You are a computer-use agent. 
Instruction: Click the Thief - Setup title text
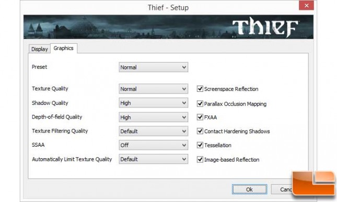coord(168,7)
